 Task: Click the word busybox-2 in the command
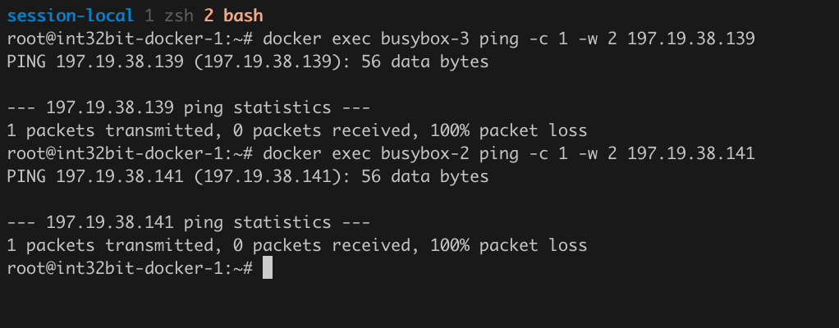coord(425,154)
